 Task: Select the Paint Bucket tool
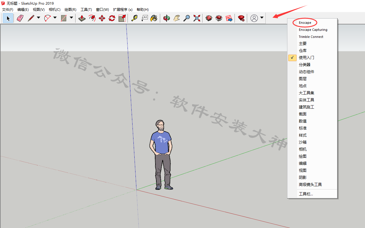click(x=154, y=18)
